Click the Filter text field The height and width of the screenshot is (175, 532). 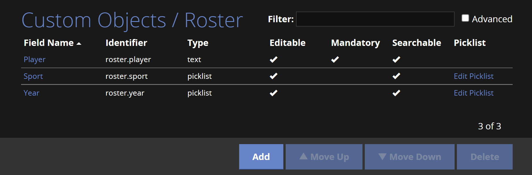point(375,19)
